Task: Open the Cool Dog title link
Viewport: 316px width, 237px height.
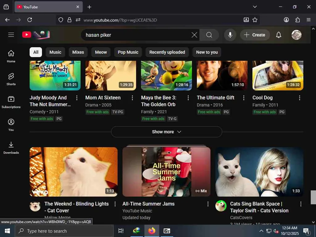Action: pos(262,98)
